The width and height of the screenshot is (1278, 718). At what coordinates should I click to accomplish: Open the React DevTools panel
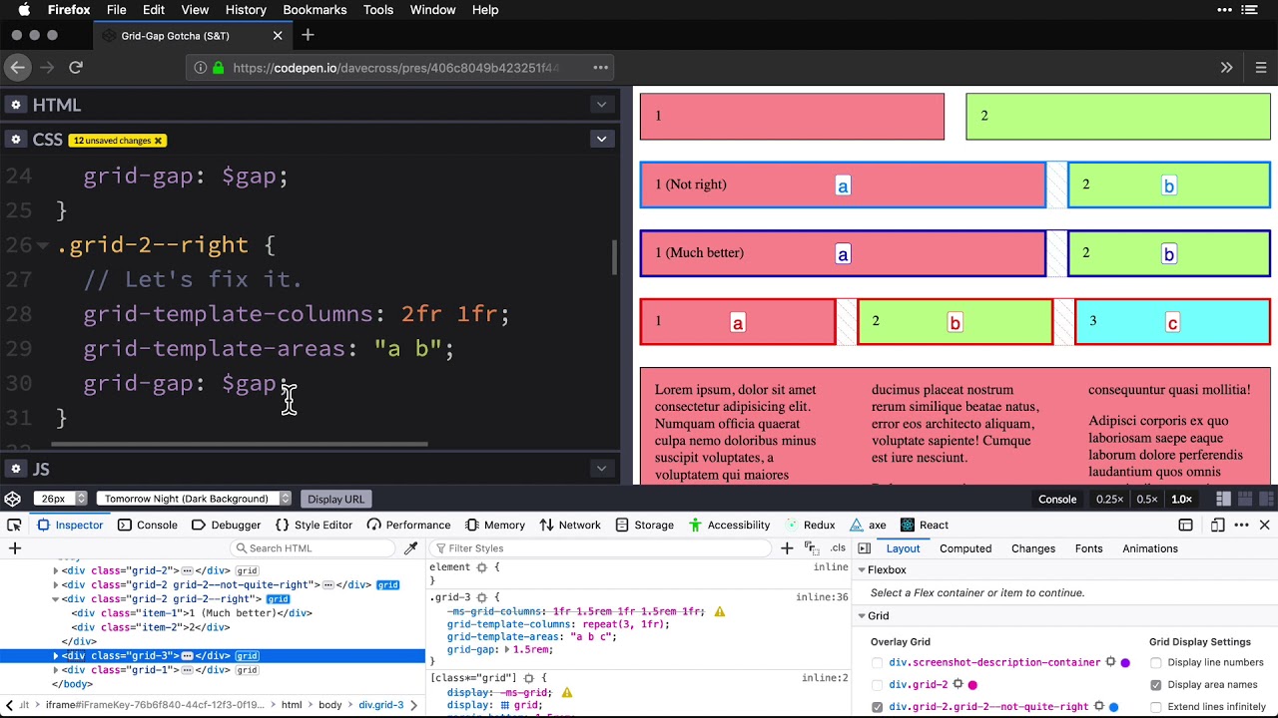[x=924, y=525]
